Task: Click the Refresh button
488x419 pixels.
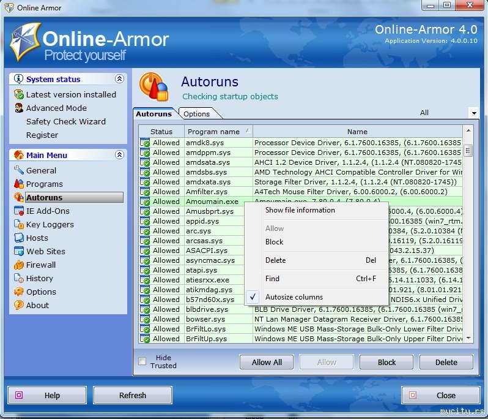Action: [x=133, y=395]
